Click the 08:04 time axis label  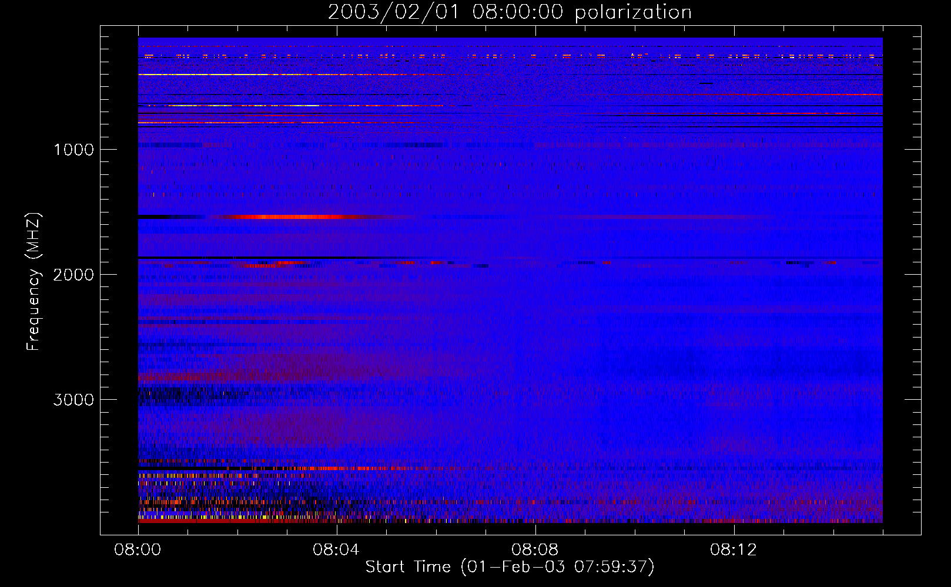pos(336,550)
